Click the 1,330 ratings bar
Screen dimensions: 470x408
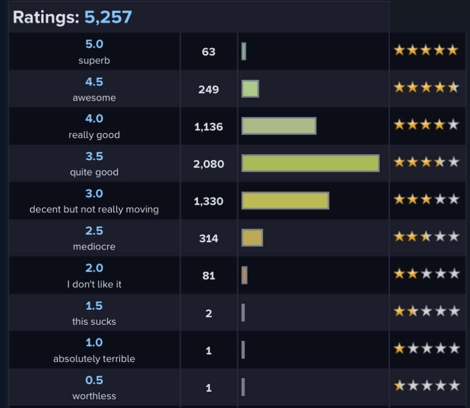click(x=285, y=200)
